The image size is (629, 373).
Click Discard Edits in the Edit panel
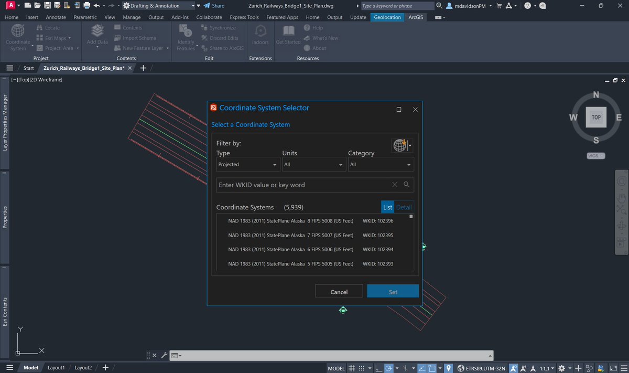pyautogui.click(x=220, y=38)
